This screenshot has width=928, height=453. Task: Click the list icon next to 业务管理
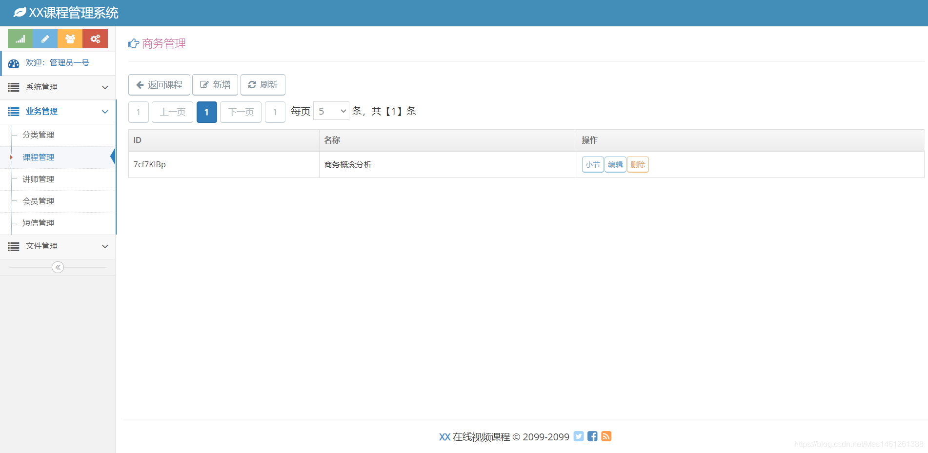tap(14, 112)
